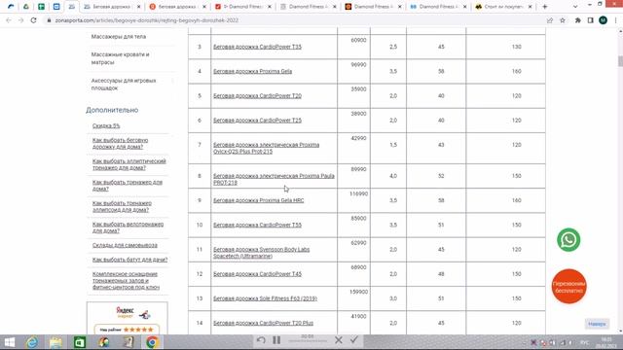Open Массажеры для тела category
623x350 pixels.
tap(119, 37)
